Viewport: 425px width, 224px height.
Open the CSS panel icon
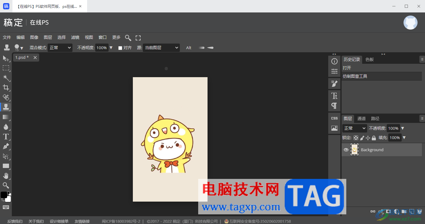(x=334, y=118)
